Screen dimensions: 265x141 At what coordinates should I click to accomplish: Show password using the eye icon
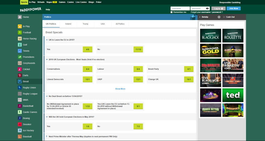point(207,8)
